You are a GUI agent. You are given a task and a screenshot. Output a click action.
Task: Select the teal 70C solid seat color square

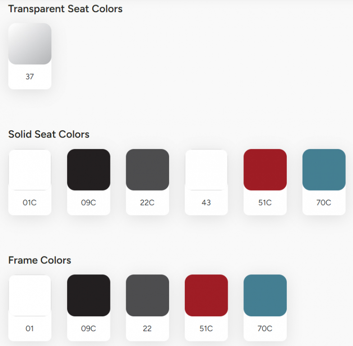pyautogui.click(x=324, y=169)
